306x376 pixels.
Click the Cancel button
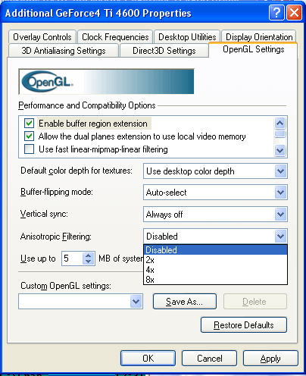click(x=209, y=358)
